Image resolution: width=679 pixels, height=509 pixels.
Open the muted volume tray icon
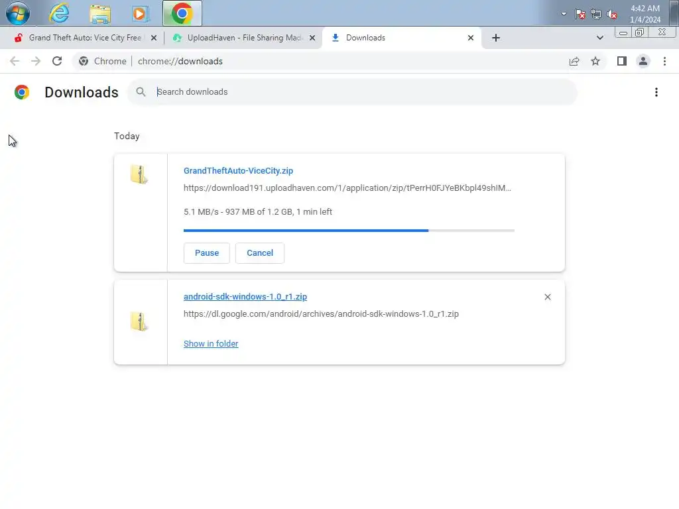pyautogui.click(x=612, y=14)
